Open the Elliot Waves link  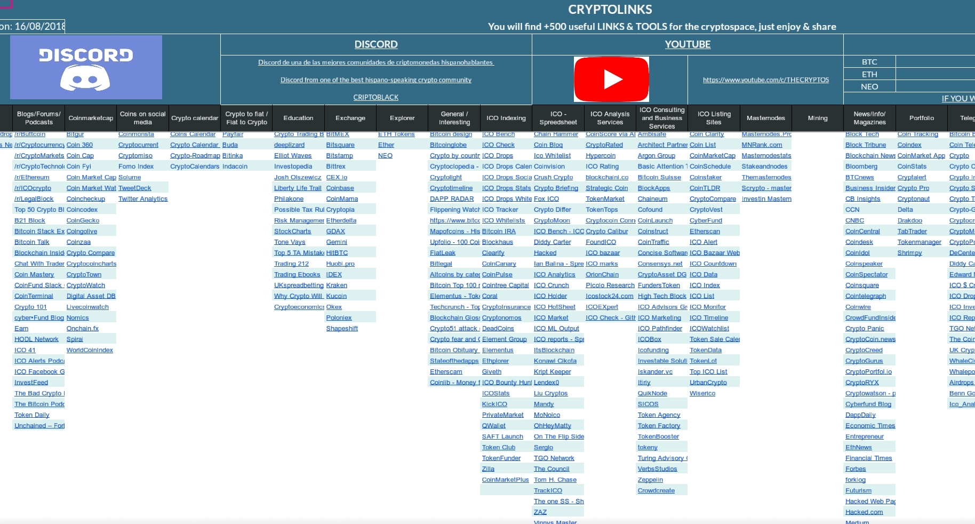293,156
